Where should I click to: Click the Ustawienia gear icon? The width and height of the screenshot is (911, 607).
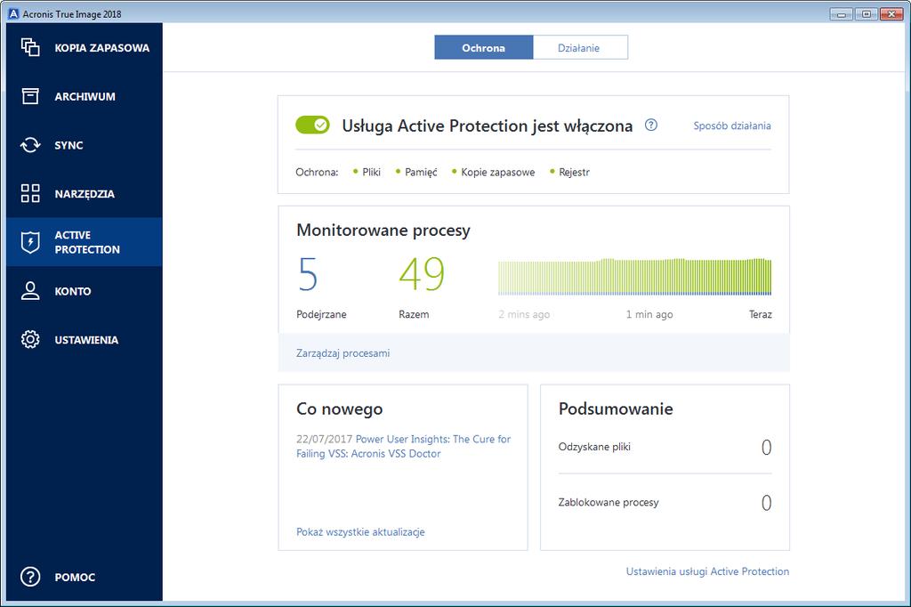click(30, 340)
